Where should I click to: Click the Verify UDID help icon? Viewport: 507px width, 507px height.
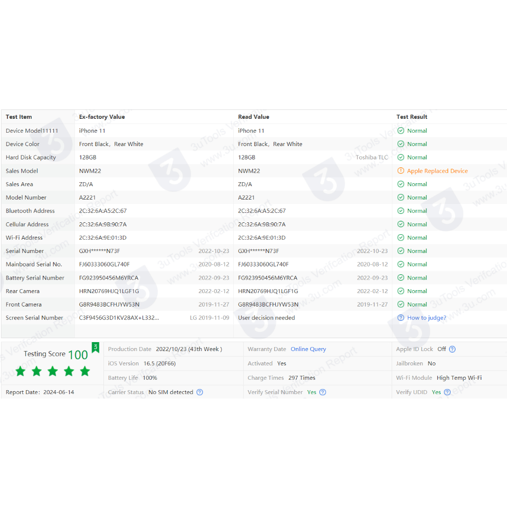[447, 392]
